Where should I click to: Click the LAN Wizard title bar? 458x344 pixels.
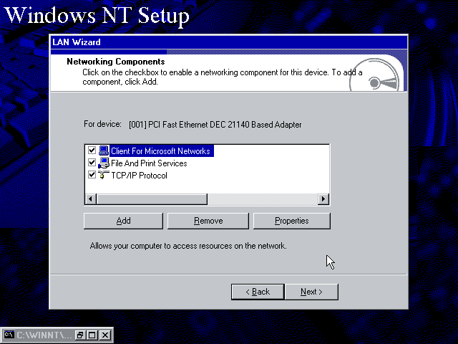(x=229, y=42)
